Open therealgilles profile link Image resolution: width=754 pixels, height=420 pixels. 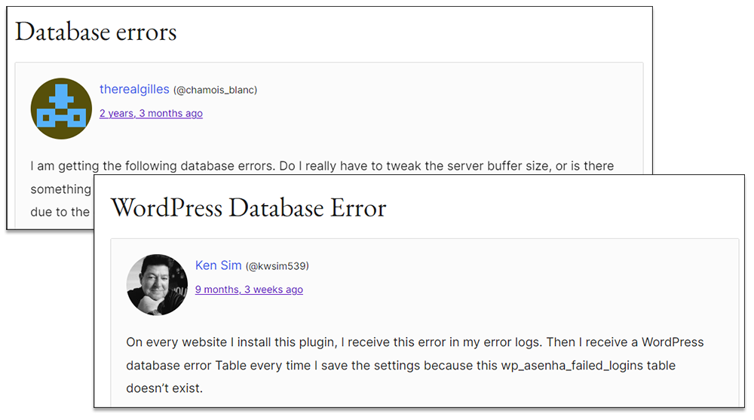[x=134, y=90]
